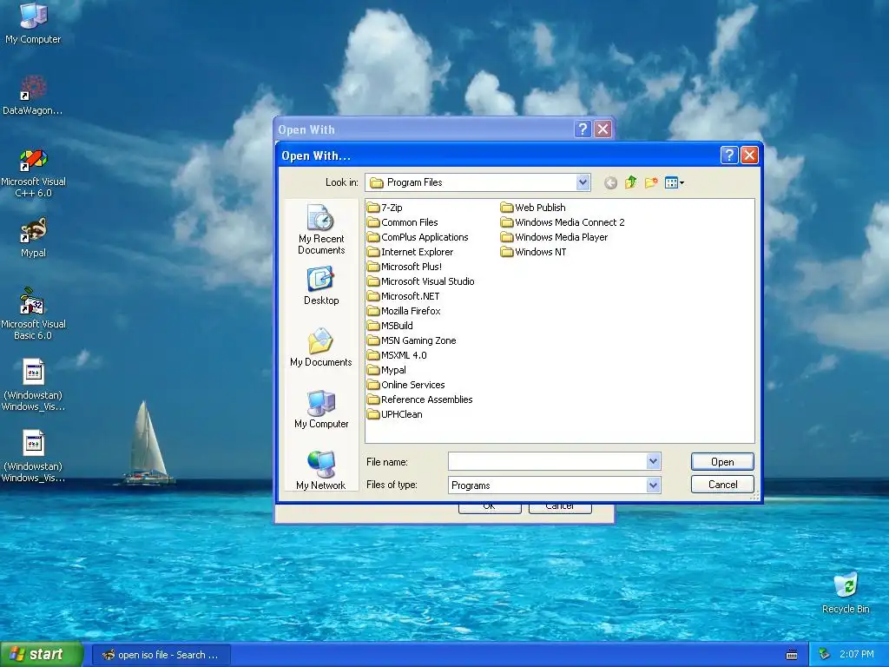
Task: Go to Desktop in places bar
Action: coord(321,287)
